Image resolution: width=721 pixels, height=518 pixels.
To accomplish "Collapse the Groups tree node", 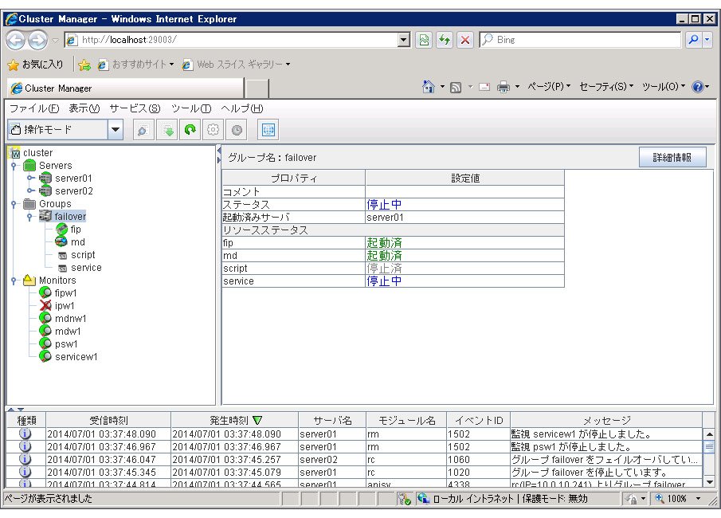I will pos(14,204).
